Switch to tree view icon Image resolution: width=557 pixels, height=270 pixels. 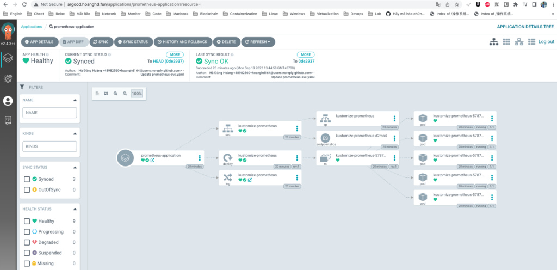[x=494, y=41]
